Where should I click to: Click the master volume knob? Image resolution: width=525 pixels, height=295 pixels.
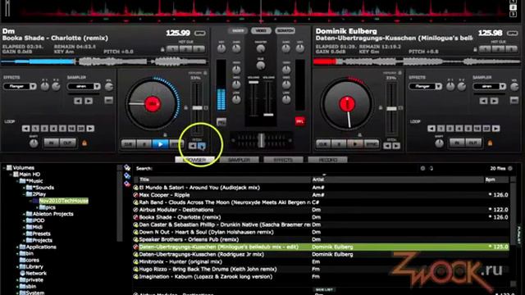261,49
